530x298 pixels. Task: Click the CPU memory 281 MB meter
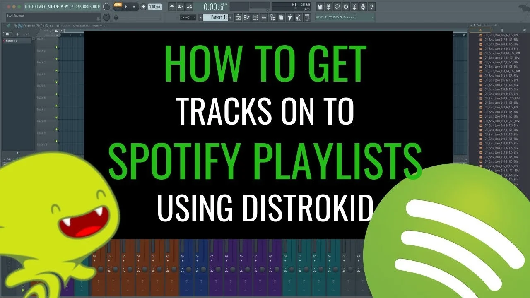[x=291, y=7]
